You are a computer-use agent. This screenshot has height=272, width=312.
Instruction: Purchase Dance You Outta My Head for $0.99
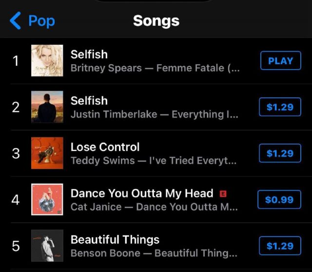tap(279, 199)
